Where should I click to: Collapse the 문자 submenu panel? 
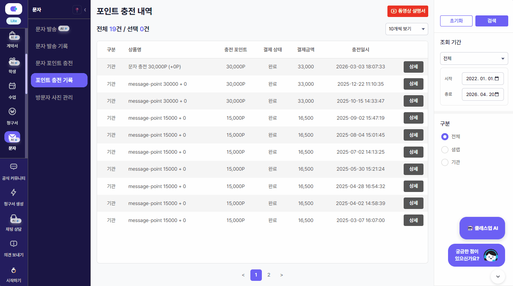click(x=85, y=10)
